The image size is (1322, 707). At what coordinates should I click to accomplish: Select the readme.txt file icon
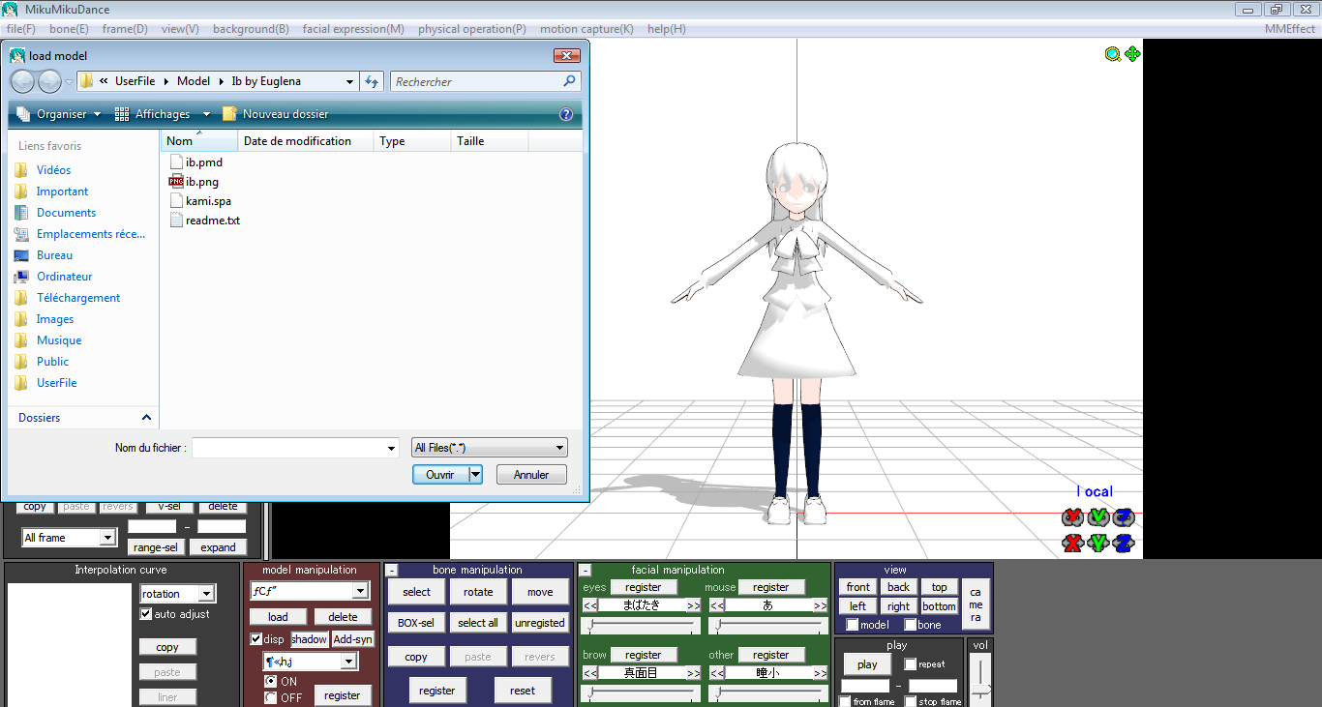tap(176, 221)
